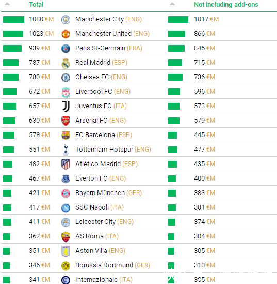277x284 pixels.
Task: Select the Total column header
Action: coord(36,4)
